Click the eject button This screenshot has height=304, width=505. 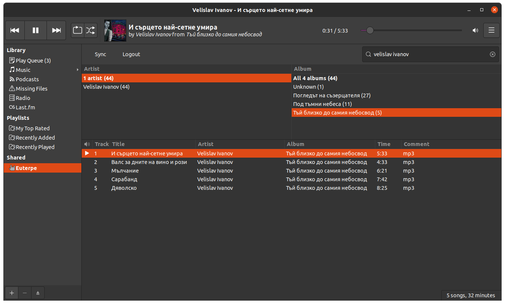point(38,293)
